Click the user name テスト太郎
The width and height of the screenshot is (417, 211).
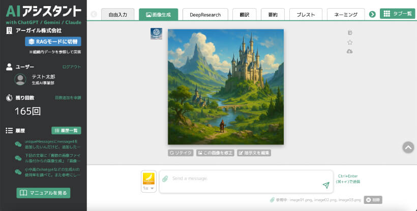click(43, 77)
